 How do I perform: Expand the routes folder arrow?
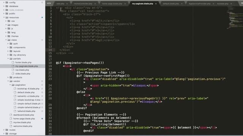(4, 130)
